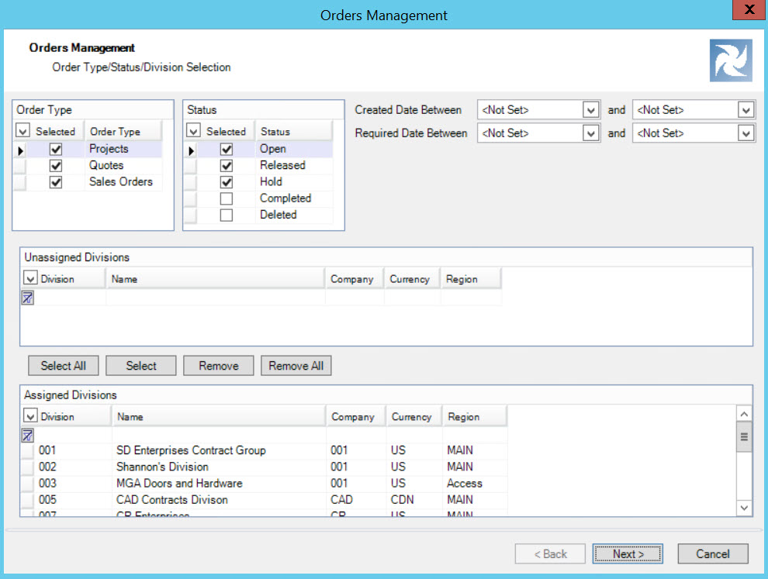This screenshot has height=579, width=768.
Task: Click Assigned Divisions Name filter cell
Action: 219,435
